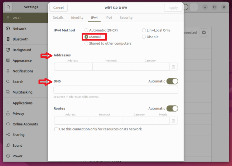Open Multitasking settings in sidebar
This screenshot has width=232, height=166.
pyautogui.click(x=25, y=92)
